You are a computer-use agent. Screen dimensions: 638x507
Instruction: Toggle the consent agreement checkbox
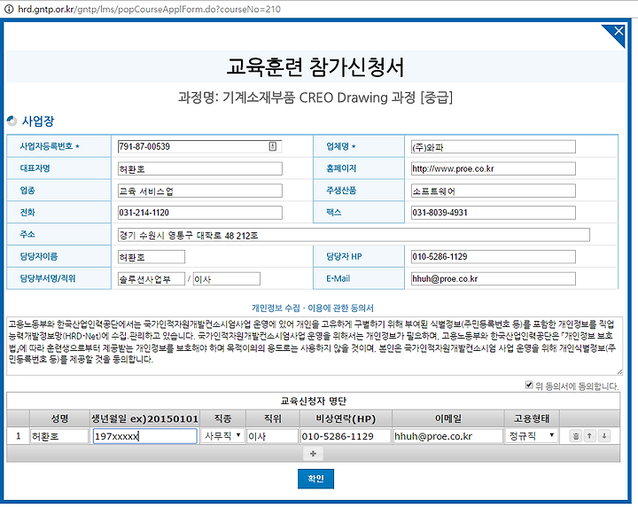[x=529, y=385]
